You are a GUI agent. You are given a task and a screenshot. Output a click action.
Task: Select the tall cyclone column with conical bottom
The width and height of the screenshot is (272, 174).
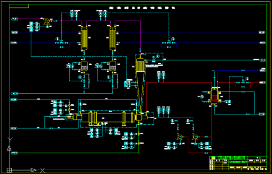pyautogui.click(x=140, y=83)
